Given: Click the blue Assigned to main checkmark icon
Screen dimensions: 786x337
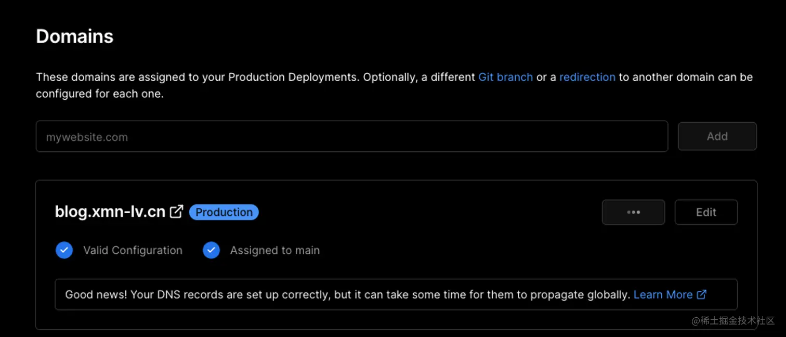Looking at the screenshot, I should [211, 250].
